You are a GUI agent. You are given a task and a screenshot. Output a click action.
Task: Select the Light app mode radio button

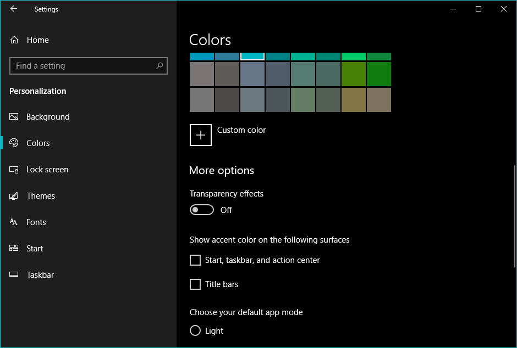[195, 331]
